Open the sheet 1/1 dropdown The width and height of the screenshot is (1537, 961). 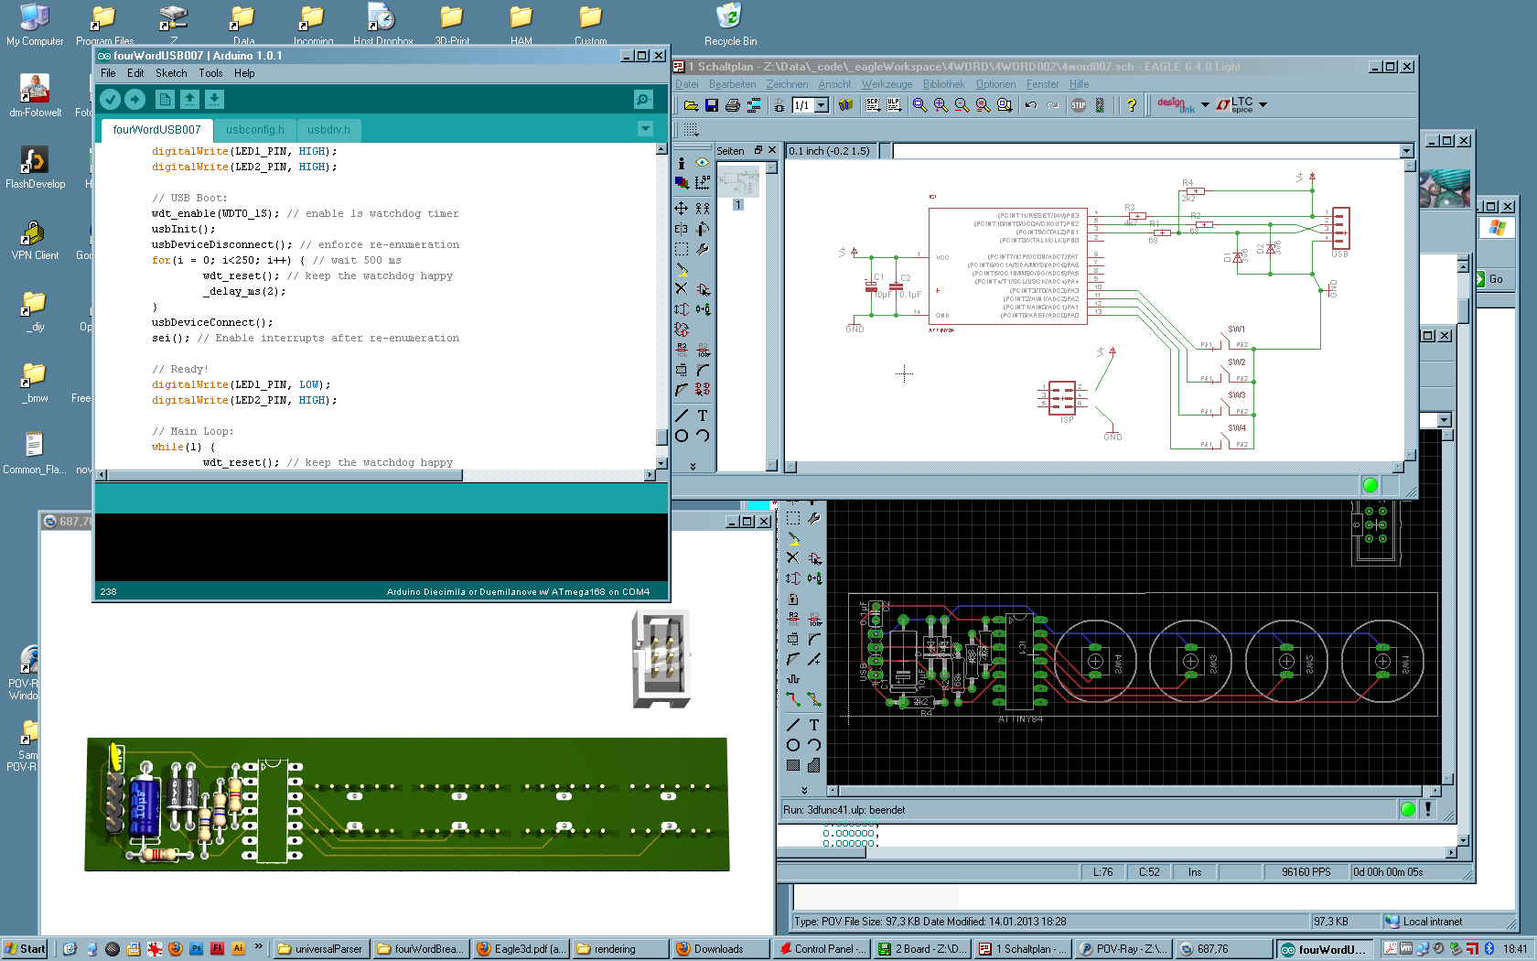coord(822,105)
